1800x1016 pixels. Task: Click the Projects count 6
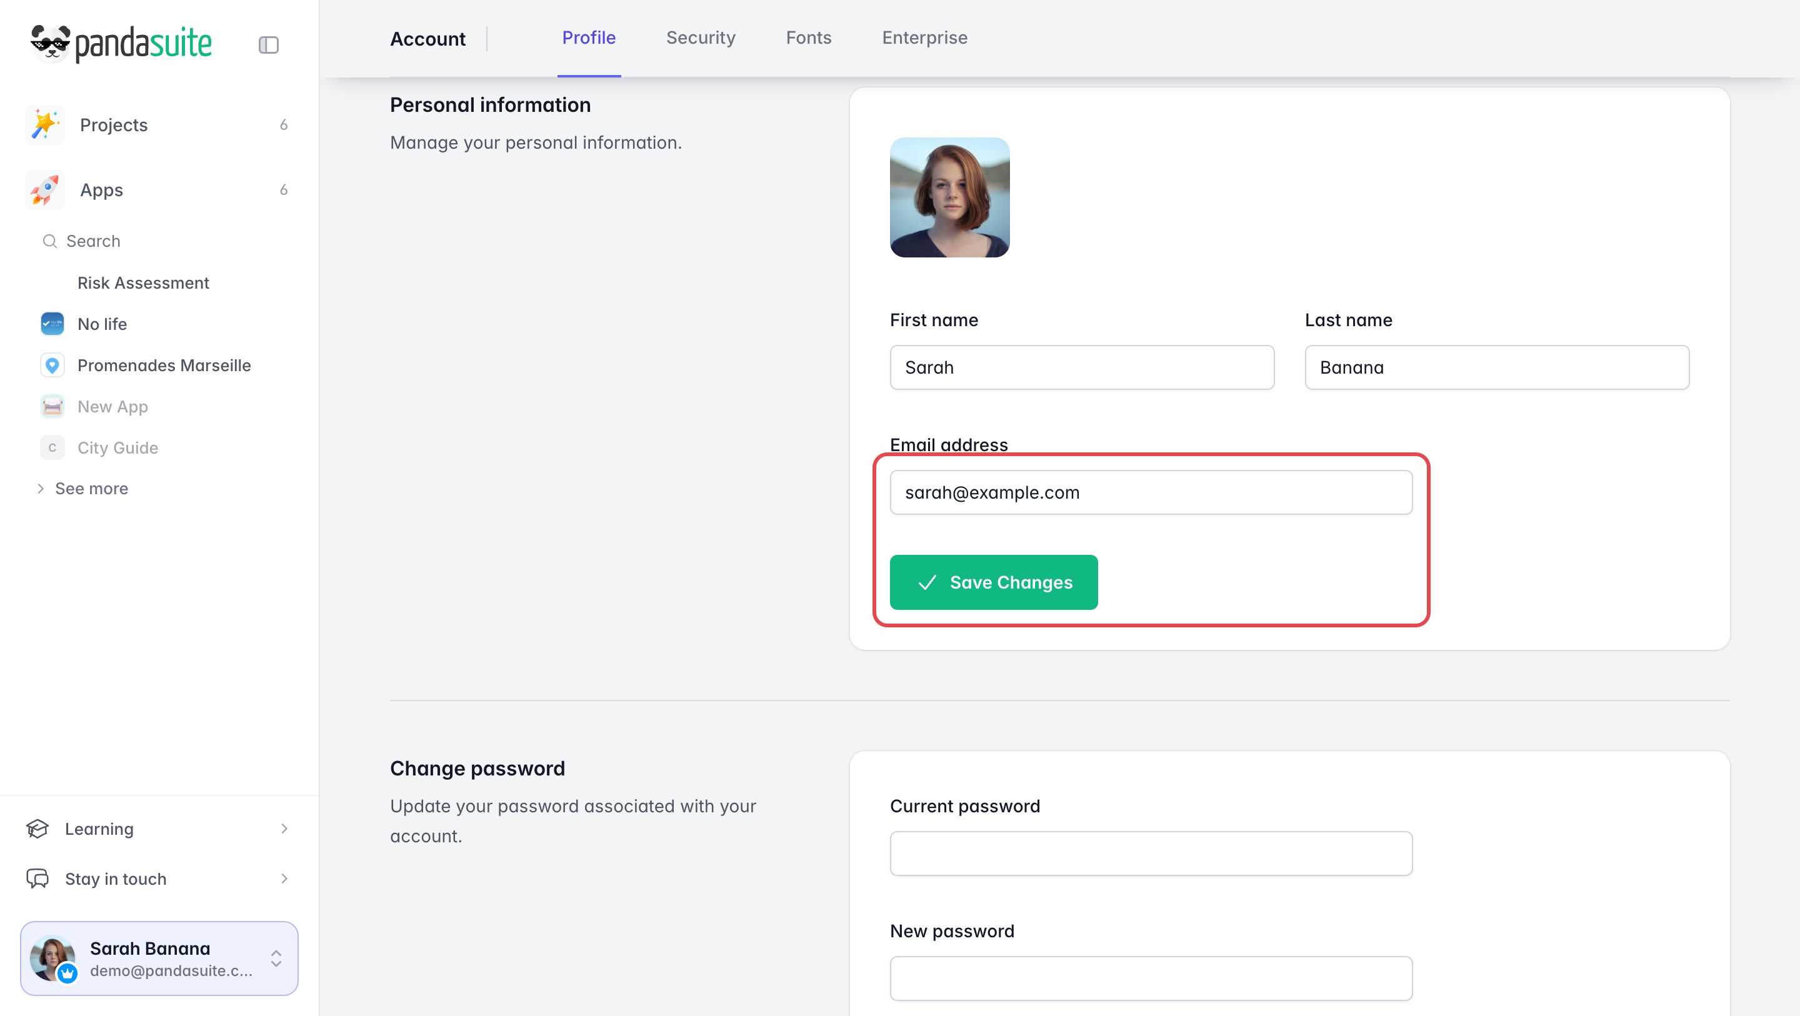point(284,125)
